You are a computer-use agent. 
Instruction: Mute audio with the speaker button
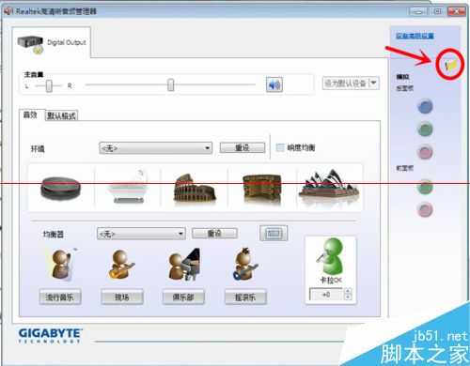pyautogui.click(x=274, y=84)
